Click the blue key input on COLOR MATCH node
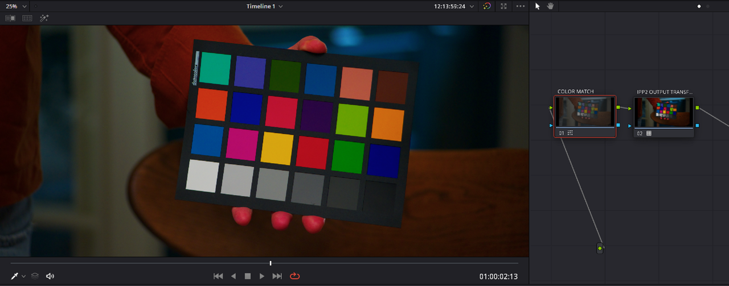Image resolution: width=729 pixels, height=286 pixels. point(551,125)
